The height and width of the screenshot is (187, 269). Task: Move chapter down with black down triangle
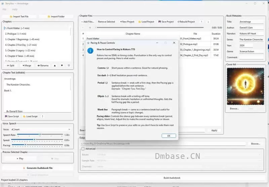tap(62, 65)
